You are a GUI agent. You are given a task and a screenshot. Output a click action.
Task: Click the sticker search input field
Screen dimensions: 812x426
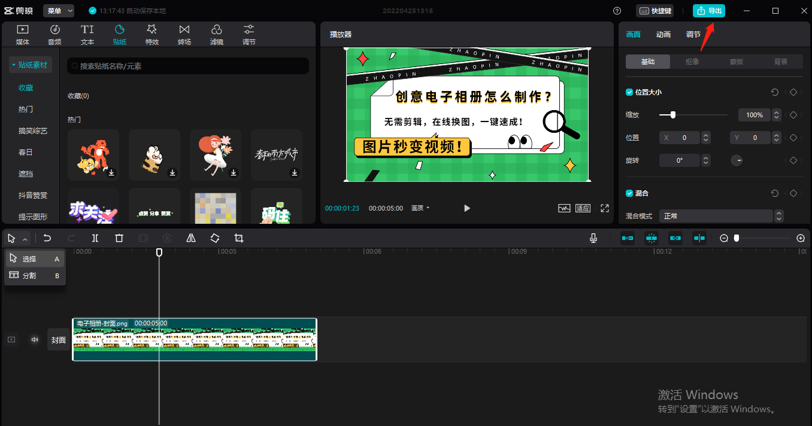[188, 66]
